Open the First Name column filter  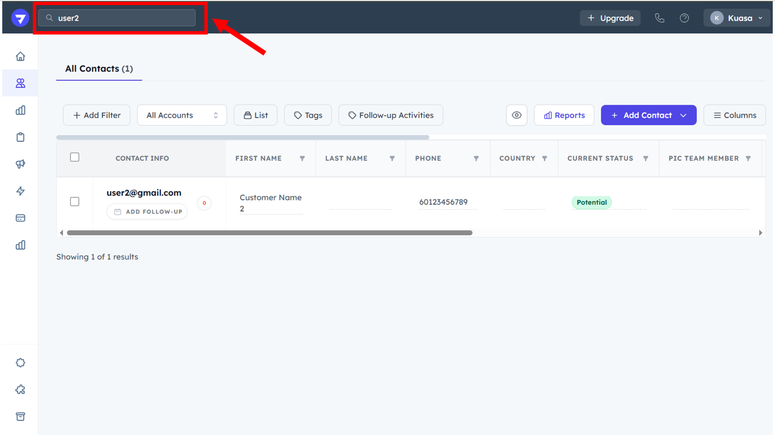tap(302, 159)
